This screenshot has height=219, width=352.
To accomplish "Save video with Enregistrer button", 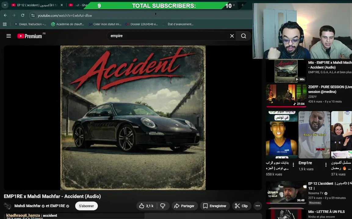I will [215, 206].
